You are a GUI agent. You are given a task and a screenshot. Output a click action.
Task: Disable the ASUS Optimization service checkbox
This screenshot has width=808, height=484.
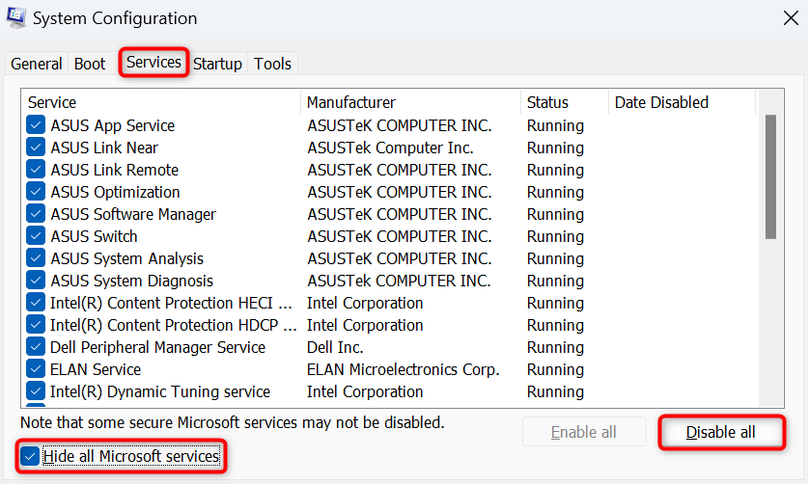point(36,192)
